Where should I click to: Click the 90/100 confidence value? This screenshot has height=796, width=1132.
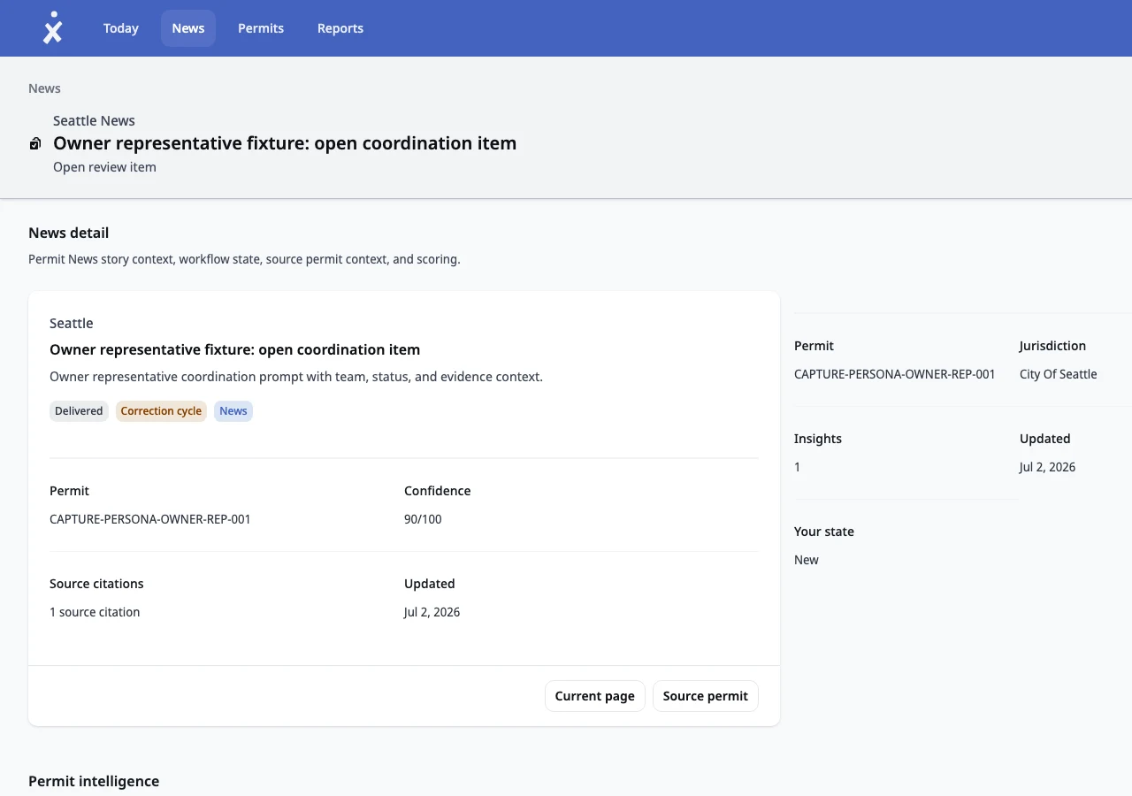[x=423, y=519]
